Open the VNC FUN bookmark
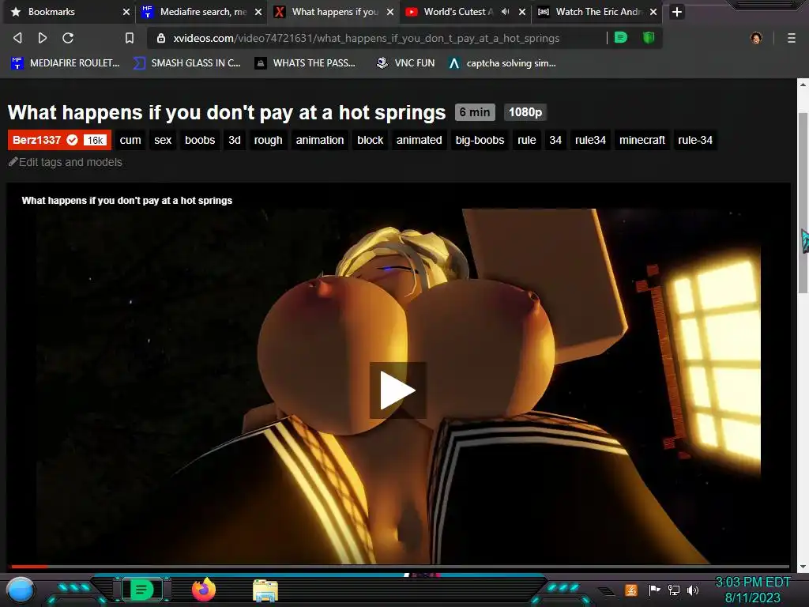 click(x=405, y=63)
